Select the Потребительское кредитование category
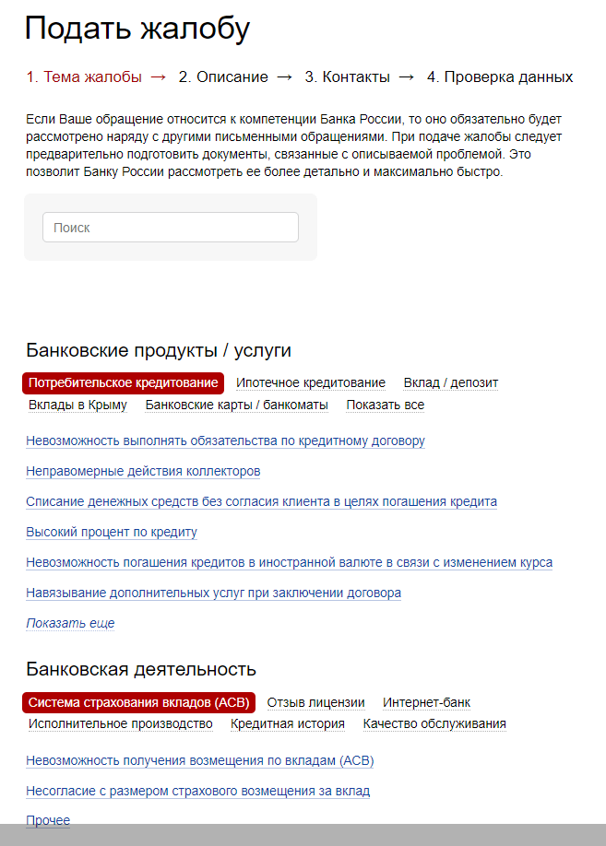Image resolution: width=606 pixels, height=846 pixels. pyautogui.click(x=124, y=383)
